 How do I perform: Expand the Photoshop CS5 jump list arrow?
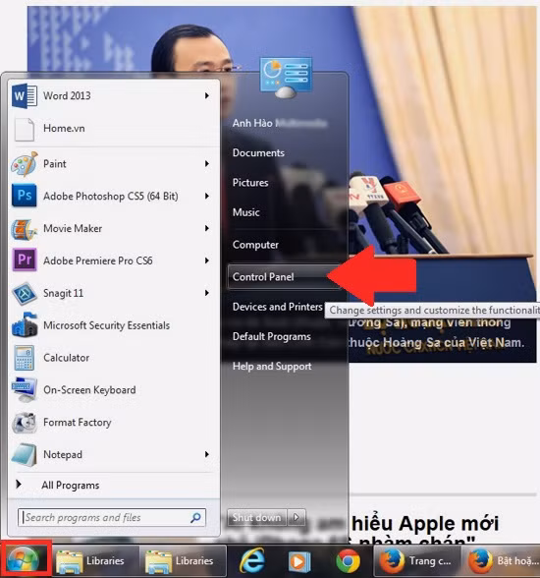point(207,197)
